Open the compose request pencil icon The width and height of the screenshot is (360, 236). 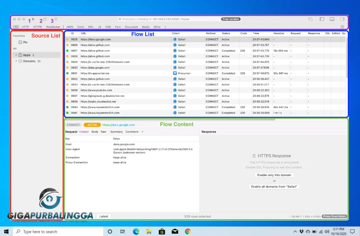pyautogui.click(x=45, y=19)
